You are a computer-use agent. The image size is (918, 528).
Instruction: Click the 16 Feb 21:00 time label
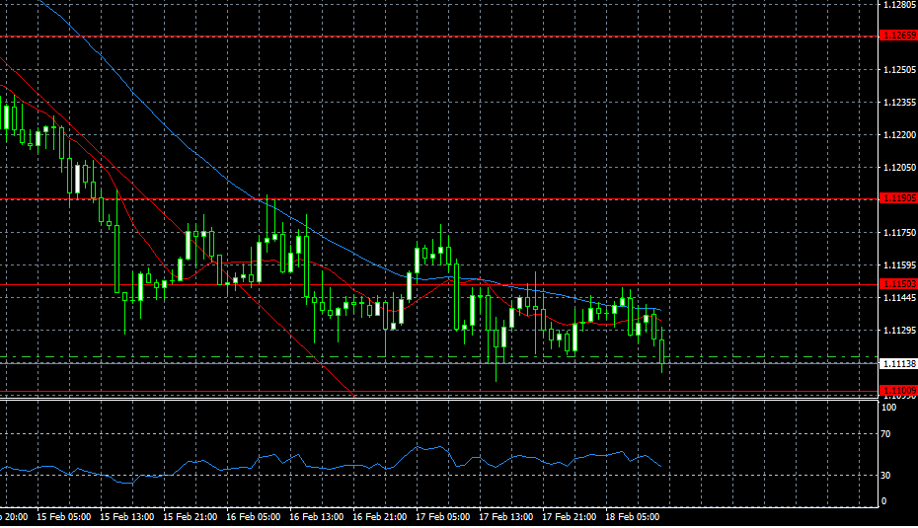point(380,517)
